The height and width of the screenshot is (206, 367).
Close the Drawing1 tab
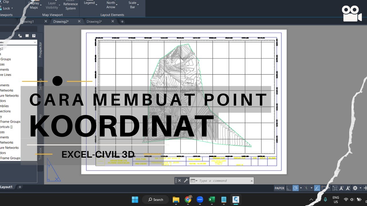46,21
